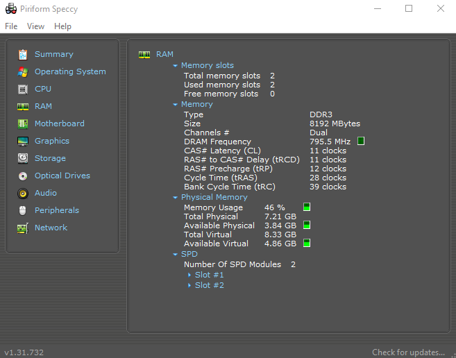The image size is (456, 358).
Task: Select the Used memory slots row
Action: pyautogui.click(x=229, y=85)
